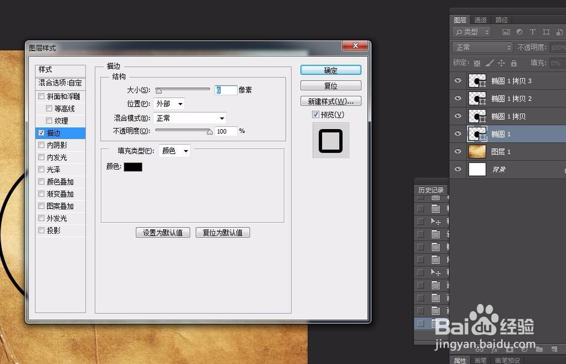Enable the 斜面和浮雕 checkbox
Viewport: 566px width, 364px height.
coord(41,96)
